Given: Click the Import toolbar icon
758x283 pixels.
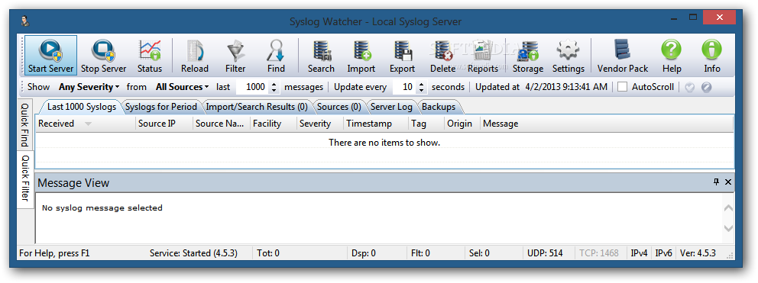Looking at the screenshot, I should (x=361, y=50).
